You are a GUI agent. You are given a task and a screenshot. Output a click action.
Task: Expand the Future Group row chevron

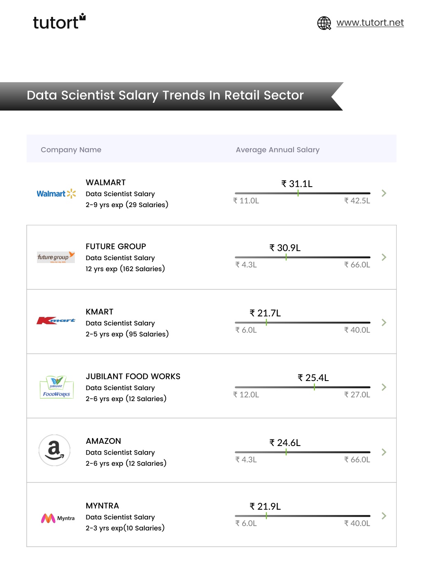[x=384, y=257]
